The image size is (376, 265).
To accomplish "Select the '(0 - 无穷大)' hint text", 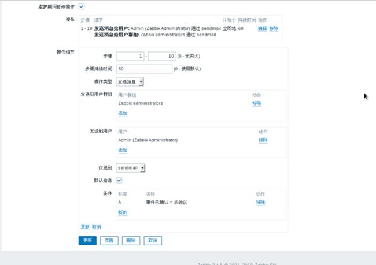I will pos(189,56).
